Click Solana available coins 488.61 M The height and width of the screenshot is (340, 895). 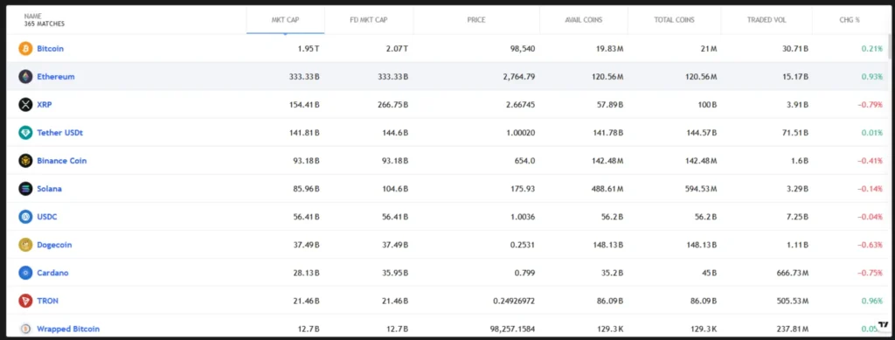[607, 188]
